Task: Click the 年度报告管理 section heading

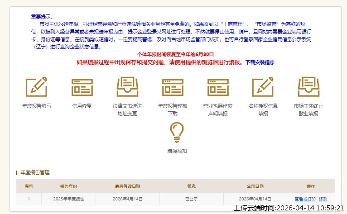Action: pyautogui.click(x=35, y=172)
